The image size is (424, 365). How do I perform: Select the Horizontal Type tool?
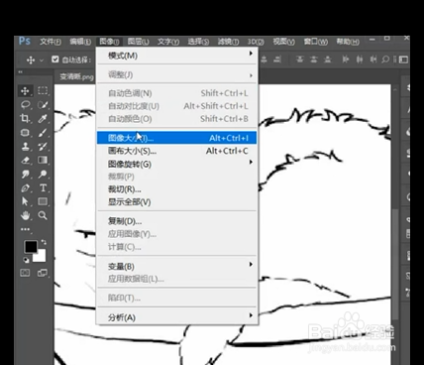coord(43,188)
